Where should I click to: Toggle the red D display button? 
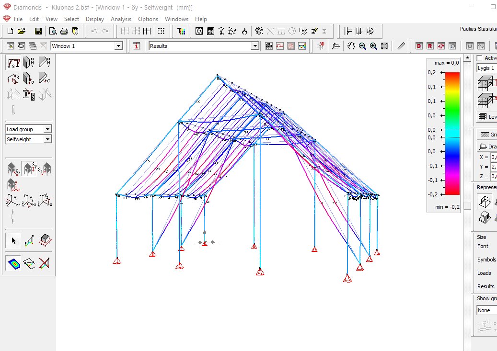[x=419, y=46]
